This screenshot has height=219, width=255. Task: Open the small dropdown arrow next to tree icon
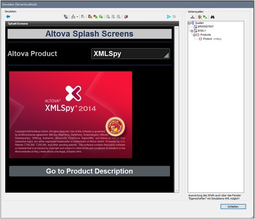77,17
